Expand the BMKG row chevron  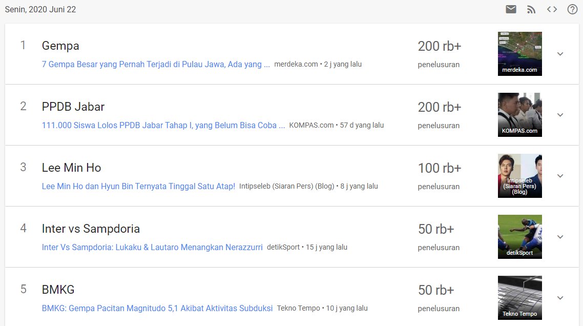(560, 298)
